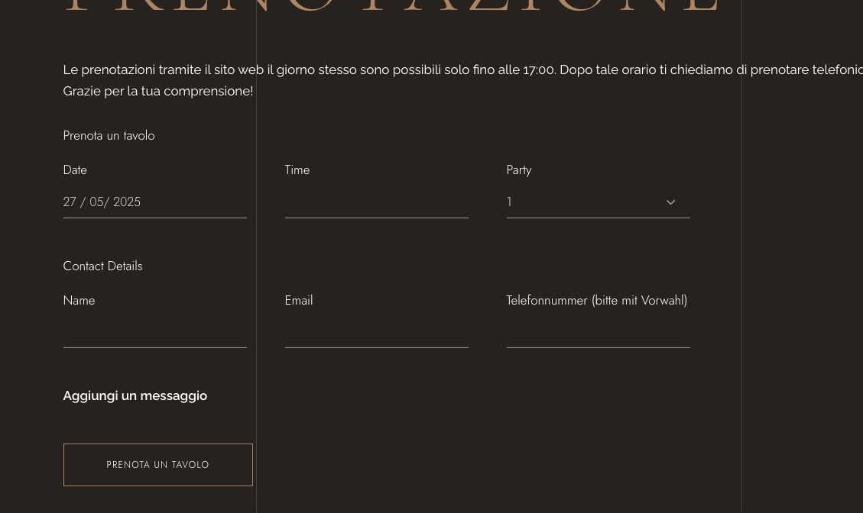Focus the Time input field
The image size is (863, 513).
click(x=376, y=203)
